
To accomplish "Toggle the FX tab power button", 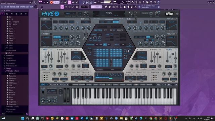I will [114, 30].
